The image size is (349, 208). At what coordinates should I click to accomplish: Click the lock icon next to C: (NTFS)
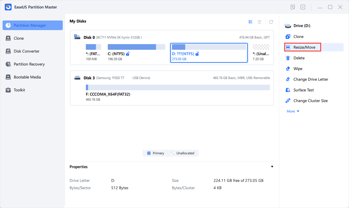click(x=128, y=54)
